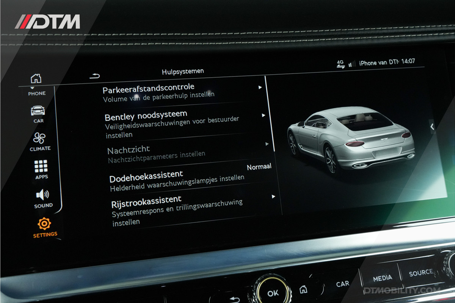Screen dimensions: 455x303
Task: Expand Rijstrookassistent submenu arrow
Action: pos(273,197)
